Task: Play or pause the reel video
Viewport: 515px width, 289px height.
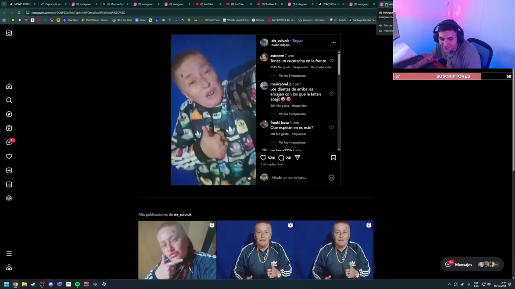Action: click(213, 110)
